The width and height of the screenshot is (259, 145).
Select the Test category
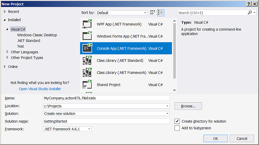[21, 46]
